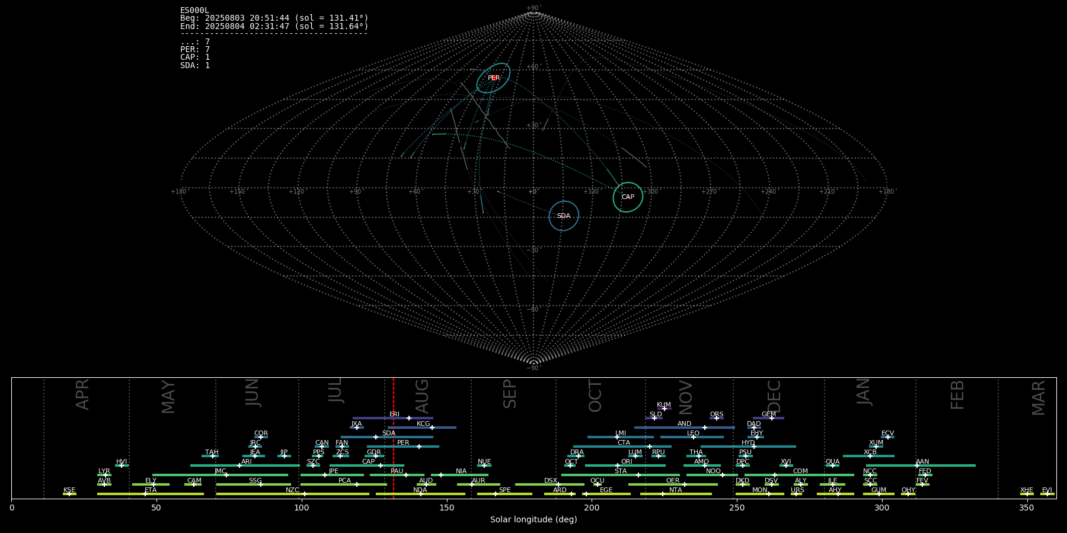Screen dimensions: 1067x533
Task: Click the SDA radiant circle on sky map
Action: (564, 216)
